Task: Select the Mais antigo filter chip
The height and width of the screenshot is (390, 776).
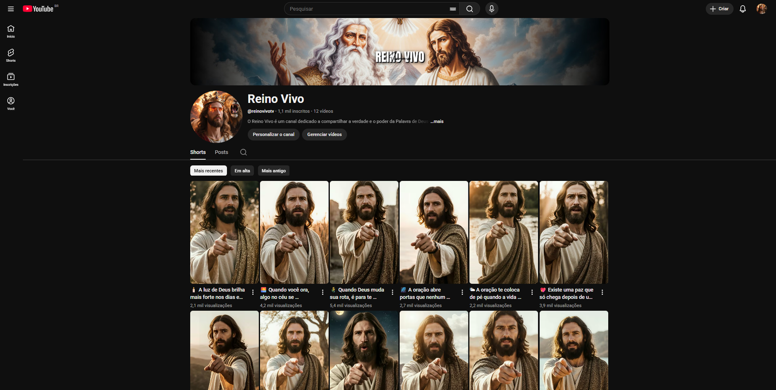Action: click(x=274, y=171)
